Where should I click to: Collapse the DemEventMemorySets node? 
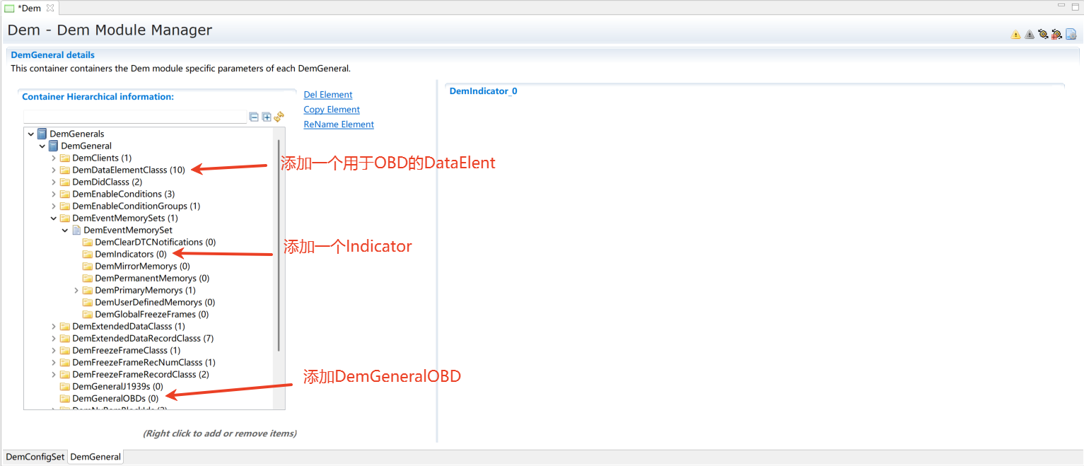54,219
